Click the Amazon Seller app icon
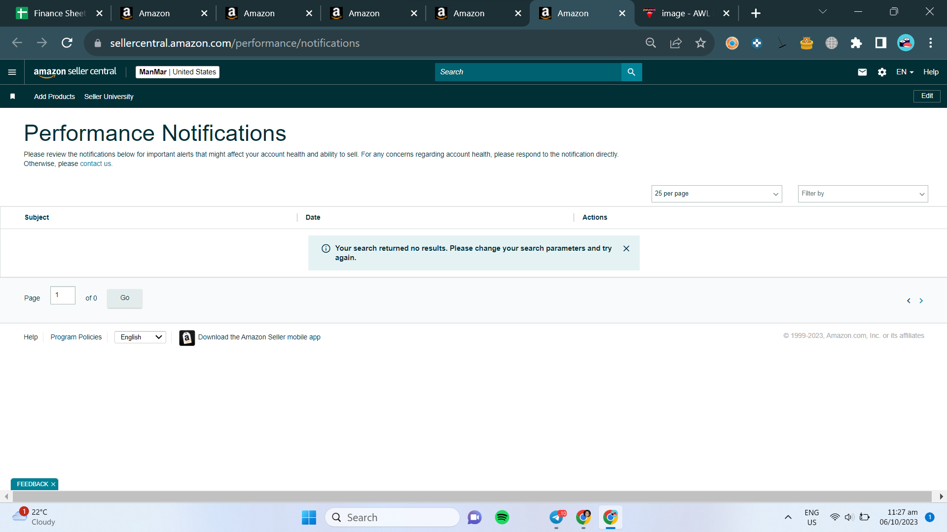Screen dimensions: 947x532 coord(187,338)
